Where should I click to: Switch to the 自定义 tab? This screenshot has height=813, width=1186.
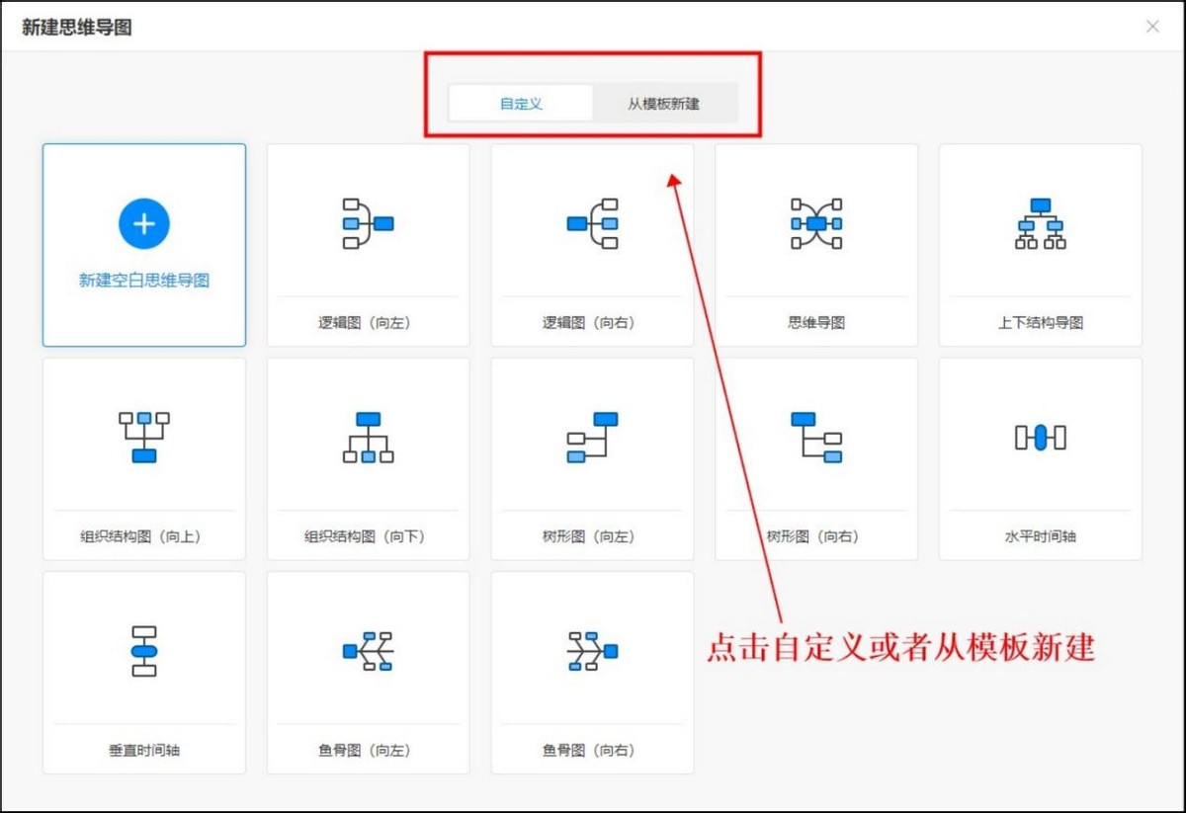521,103
